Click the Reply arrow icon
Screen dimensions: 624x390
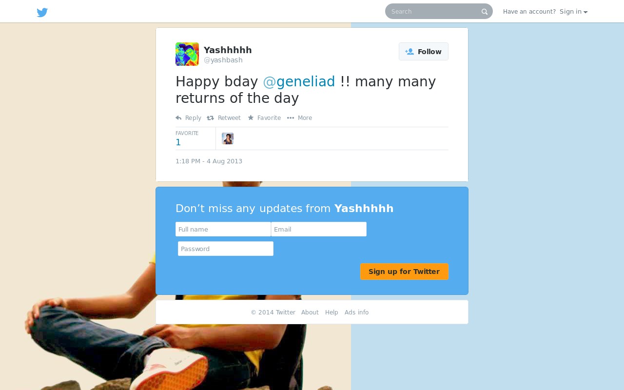(178, 118)
